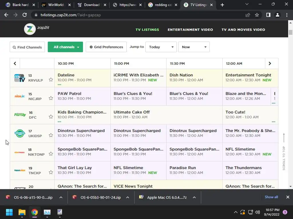Switch to the WinWorld tab

click(56, 5)
